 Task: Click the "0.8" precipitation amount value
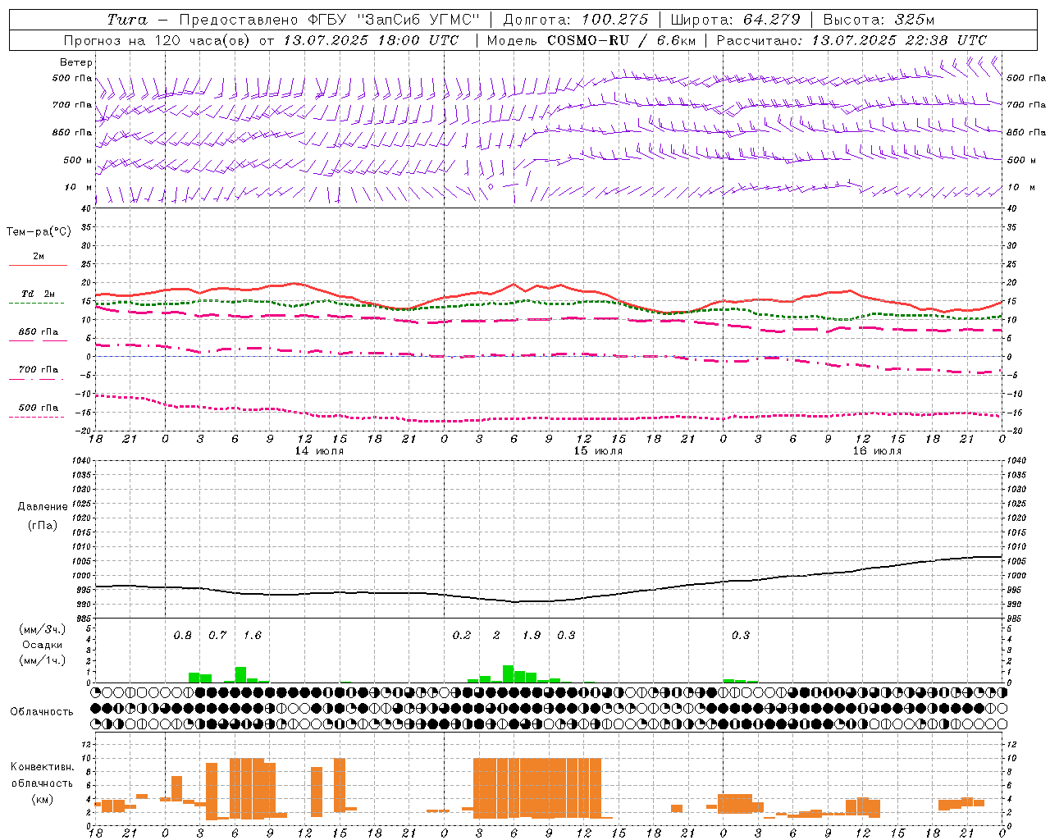[182, 635]
